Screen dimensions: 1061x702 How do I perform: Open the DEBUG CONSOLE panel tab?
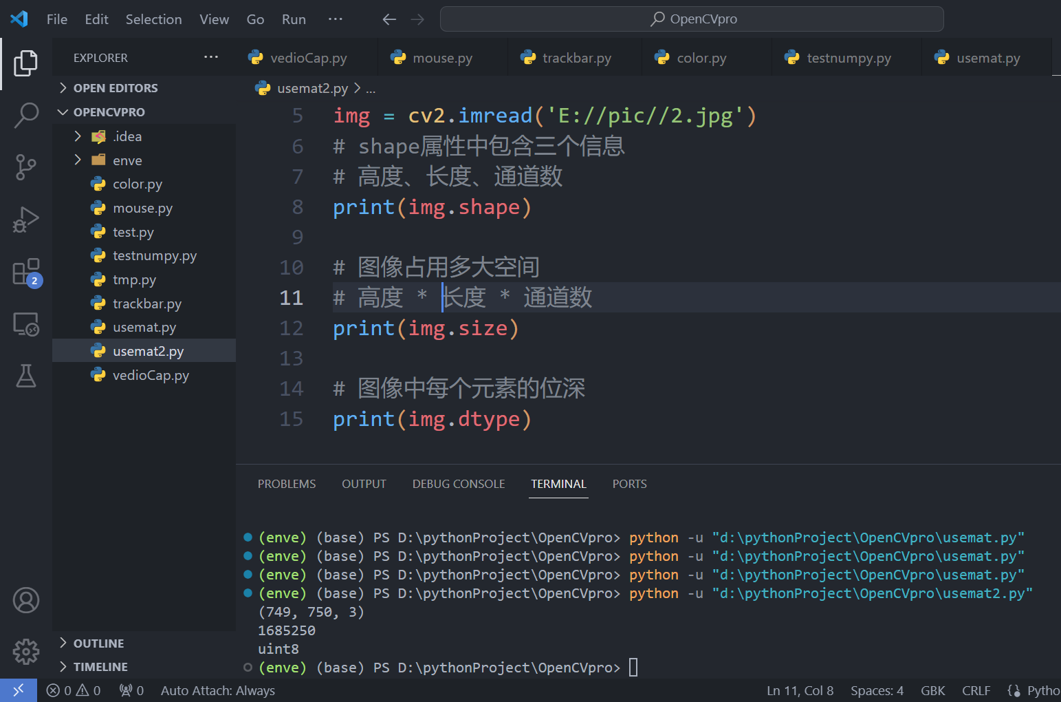[459, 484]
